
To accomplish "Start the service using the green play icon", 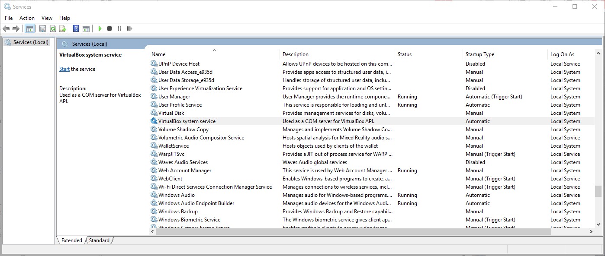I will click(x=100, y=28).
